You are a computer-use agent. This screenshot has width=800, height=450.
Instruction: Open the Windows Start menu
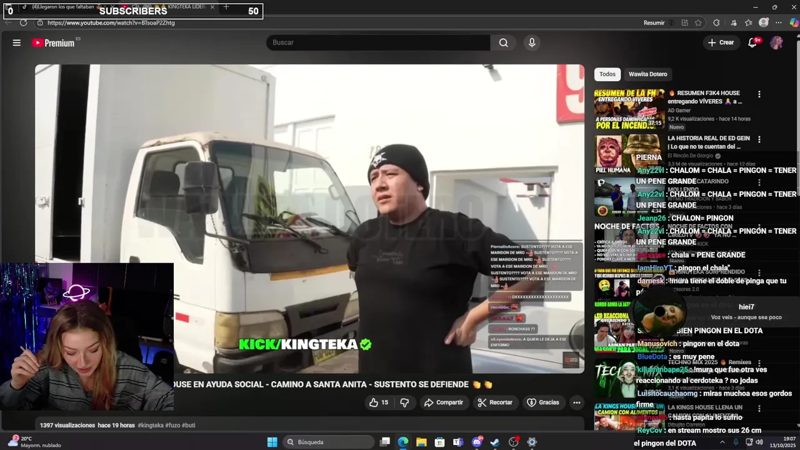click(x=272, y=442)
